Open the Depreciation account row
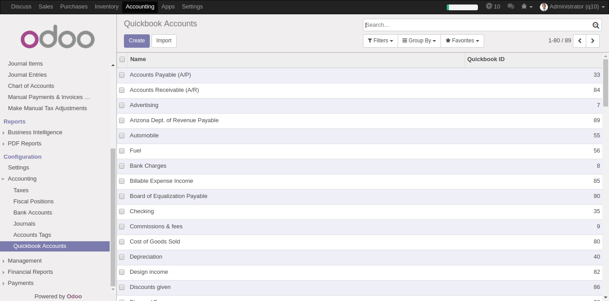Viewport: 609px width, 301px height. 359,257
